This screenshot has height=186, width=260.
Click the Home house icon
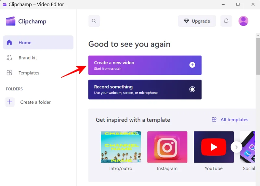[x=9, y=43]
